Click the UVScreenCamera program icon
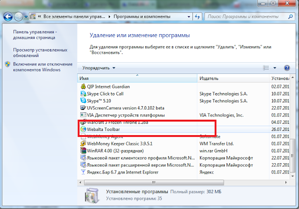This screenshot has height=209, width=299. (x=83, y=108)
